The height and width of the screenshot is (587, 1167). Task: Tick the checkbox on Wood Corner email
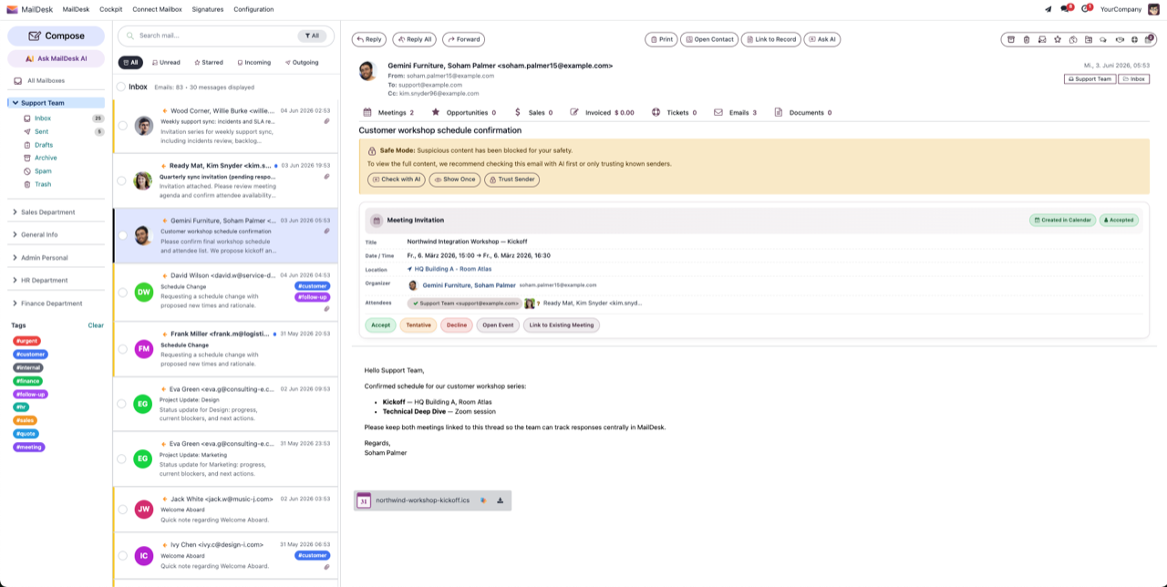point(122,126)
